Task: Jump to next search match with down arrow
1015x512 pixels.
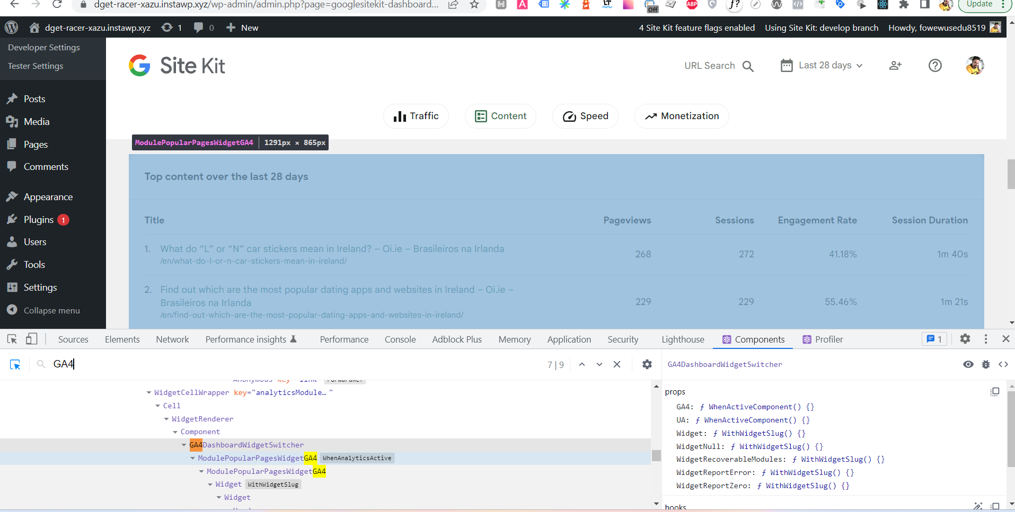Action: point(599,364)
